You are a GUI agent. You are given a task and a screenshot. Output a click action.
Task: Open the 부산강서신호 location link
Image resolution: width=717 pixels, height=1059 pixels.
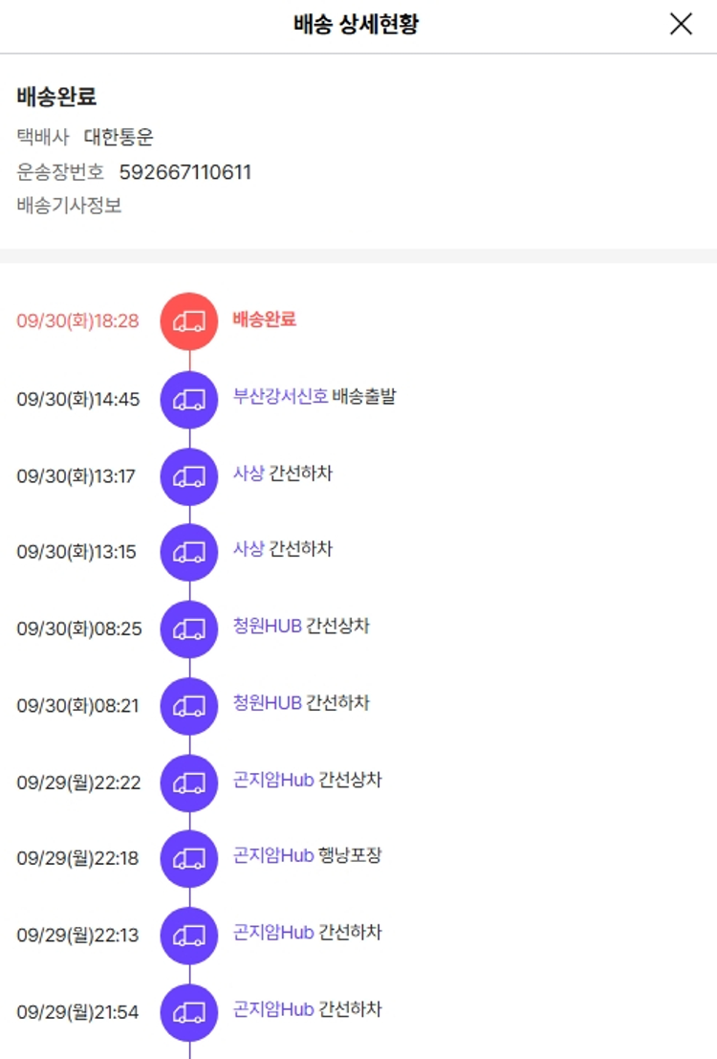[280, 396]
